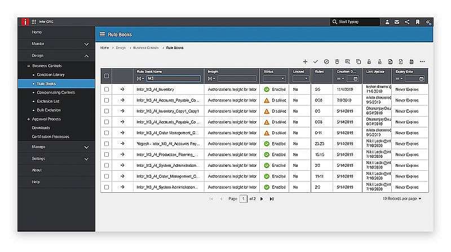Image resolution: width=451 pixels, height=252 pixels.
Task: Click the unlock toolbar icon
Action: [x=379, y=61]
